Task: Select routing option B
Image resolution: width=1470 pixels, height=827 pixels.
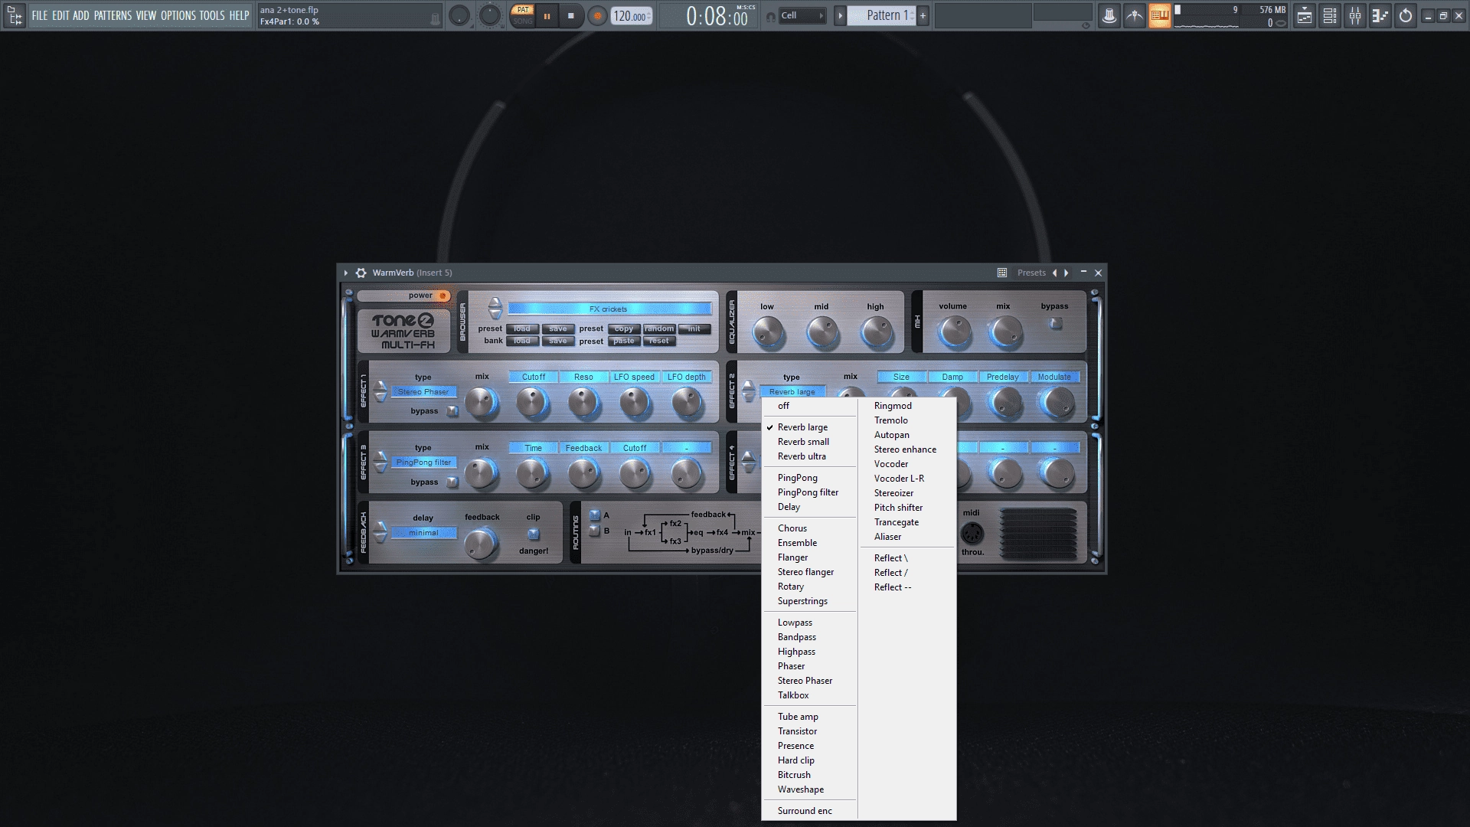Action: (x=594, y=531)
